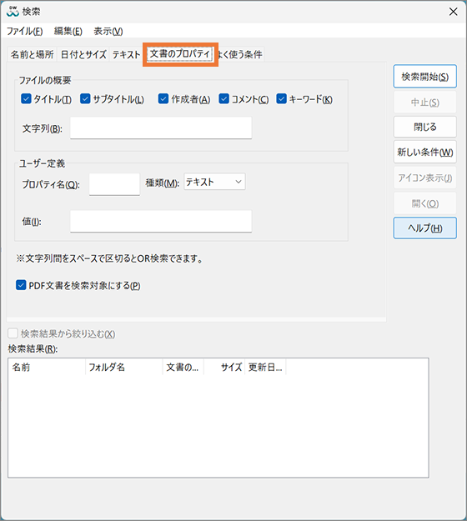Viewport: 467px width, 521px height.
Task: Open the ファイル(F) menu
Action: click(24, 32)
